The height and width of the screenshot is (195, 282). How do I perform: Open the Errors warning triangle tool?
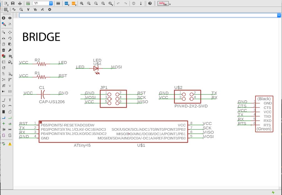[x=10, y=144]
